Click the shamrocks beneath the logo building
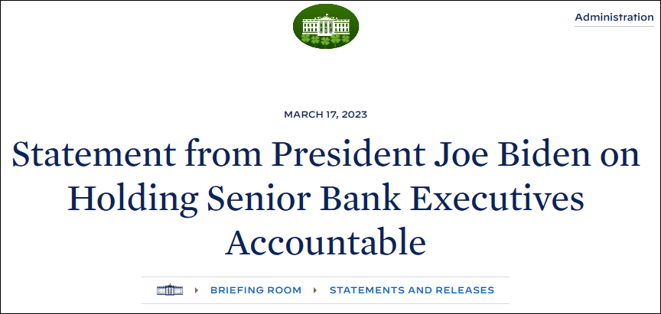 click(325, 40)
